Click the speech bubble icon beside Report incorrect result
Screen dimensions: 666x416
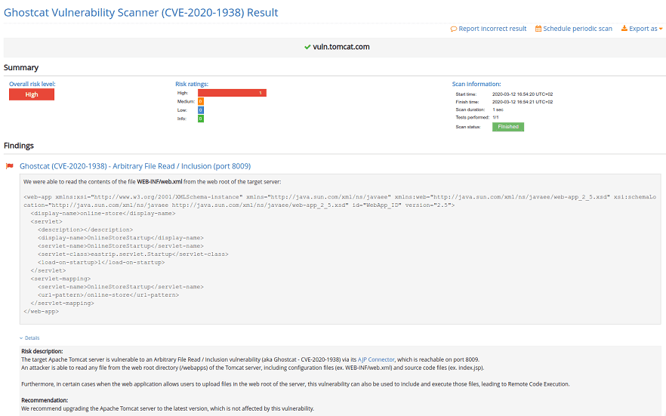454,29
